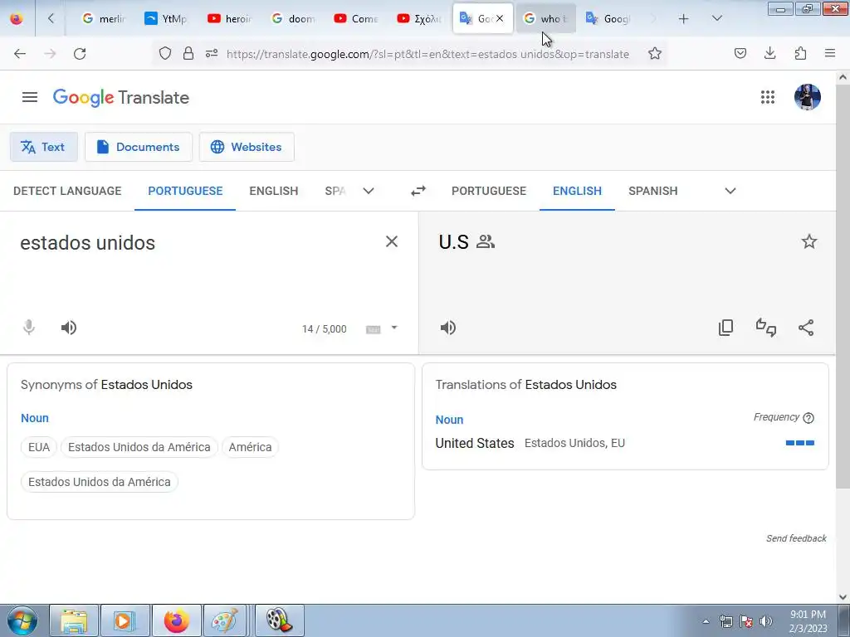The image size is (850, 637).
Task: Toggle the virtual keyboard input tool
Action: coord(373,329)
